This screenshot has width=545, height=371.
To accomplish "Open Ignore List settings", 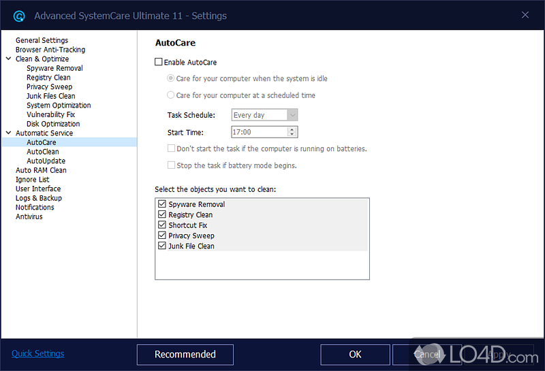I will pyautogui.click(x=32, y=179).
